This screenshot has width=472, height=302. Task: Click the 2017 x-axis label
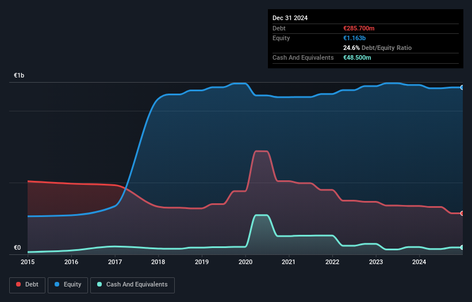click(x=115, y=262)
